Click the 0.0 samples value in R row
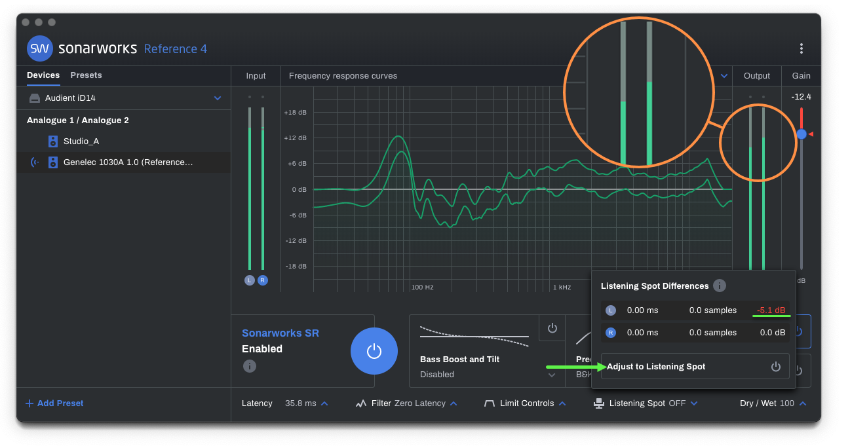 pyautogui.click(x=713, y=332)
